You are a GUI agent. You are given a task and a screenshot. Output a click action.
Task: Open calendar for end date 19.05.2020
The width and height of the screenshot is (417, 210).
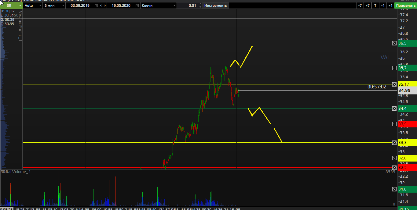point(137,5)
